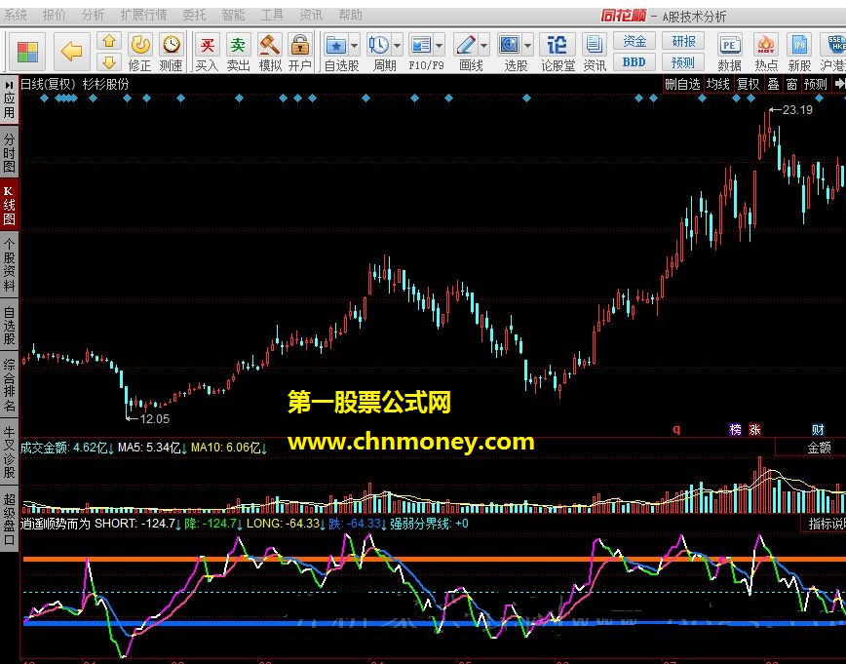Viewport: 846px width, 664px height.
Task: Open the 自选股 watchlist icon
Action: pos(336,46)
